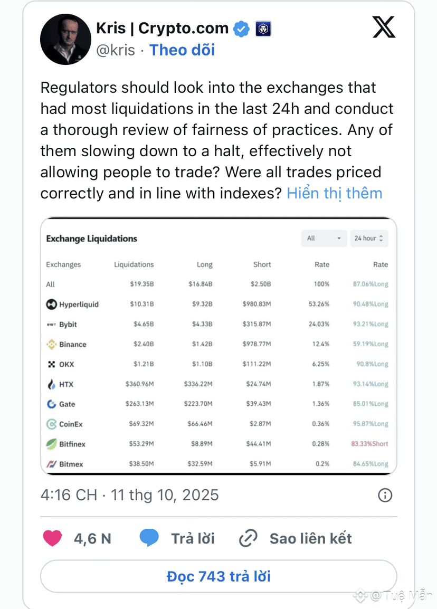Click the Binance exchange logo

point(51,344)
